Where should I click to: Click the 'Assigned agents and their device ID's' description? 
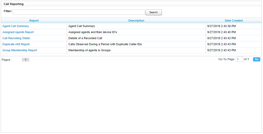click(x=92, y=32)
